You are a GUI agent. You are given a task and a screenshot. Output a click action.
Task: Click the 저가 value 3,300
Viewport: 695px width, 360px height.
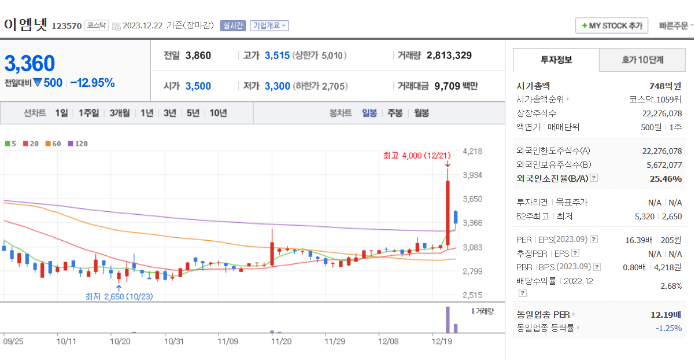278,86
